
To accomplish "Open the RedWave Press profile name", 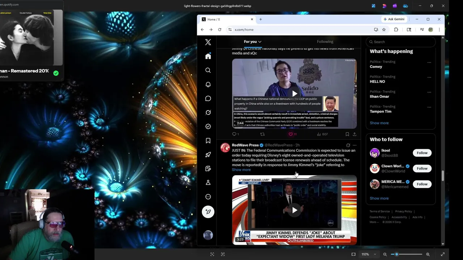I will 245,145.
